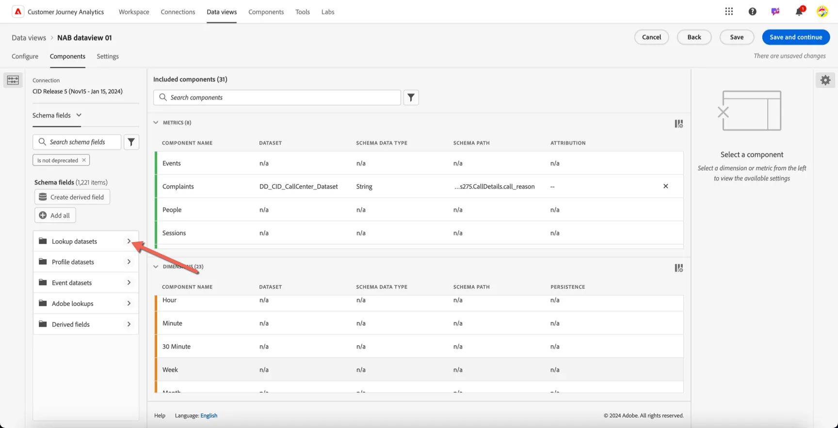Collapse the Dimensions section
838x428 pixels.
tap(156, 266)
